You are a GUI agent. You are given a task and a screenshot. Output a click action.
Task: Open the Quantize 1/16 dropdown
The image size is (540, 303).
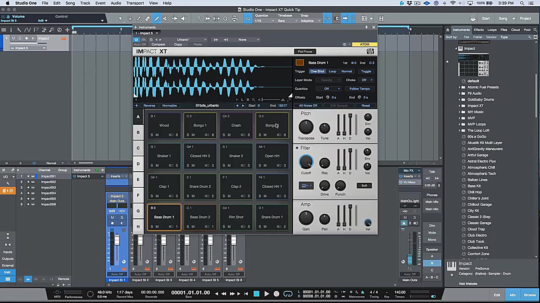point(264,21)
